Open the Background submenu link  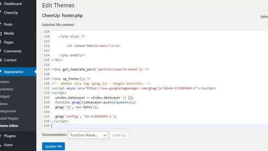tap(8, 111)
